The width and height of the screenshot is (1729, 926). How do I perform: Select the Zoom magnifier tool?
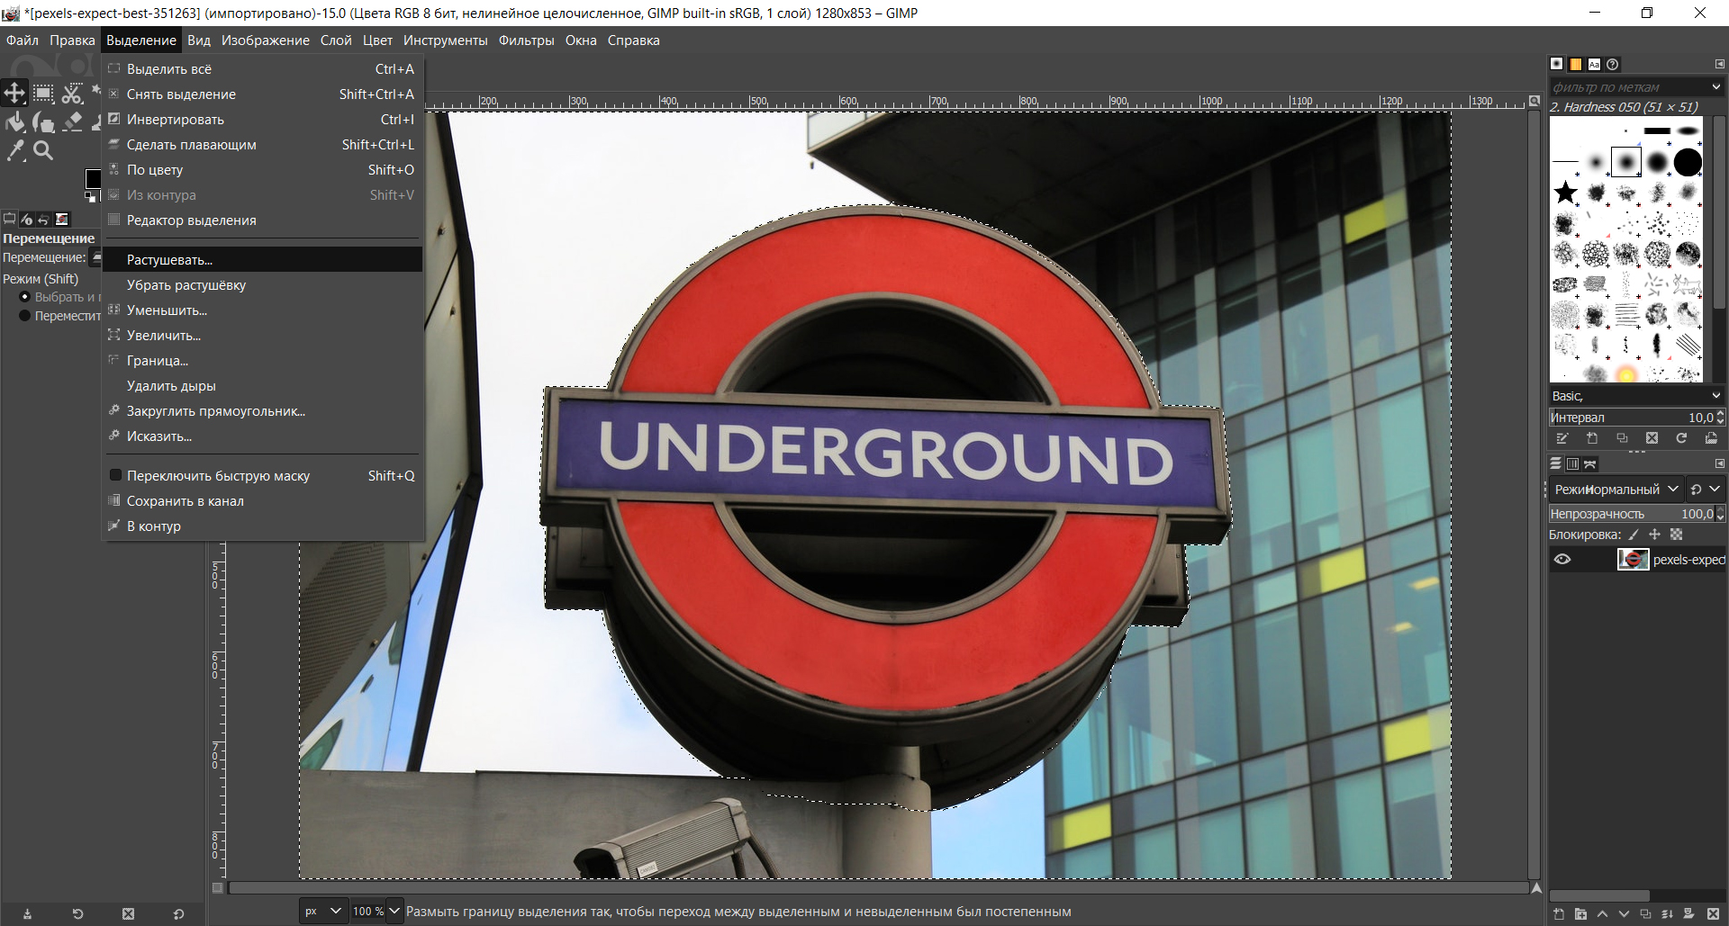(x=43, y=150)
